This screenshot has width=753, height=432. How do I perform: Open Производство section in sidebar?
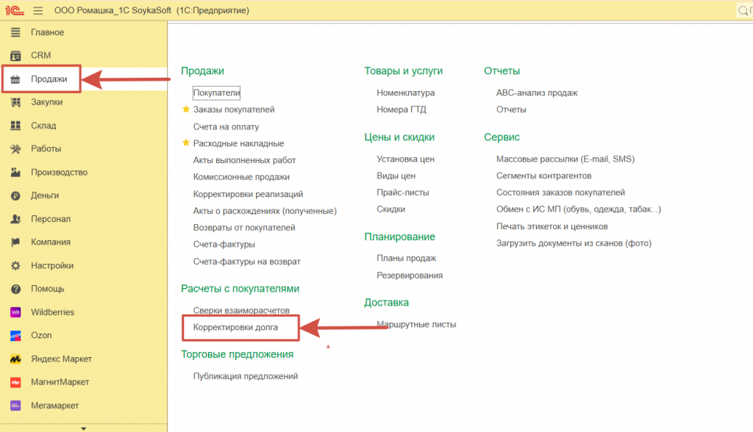59,173
